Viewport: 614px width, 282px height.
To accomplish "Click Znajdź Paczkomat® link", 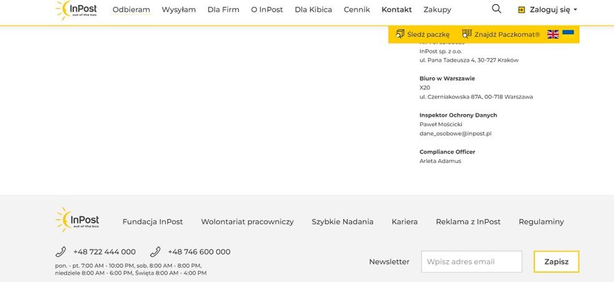I will [x=507, y=34].
